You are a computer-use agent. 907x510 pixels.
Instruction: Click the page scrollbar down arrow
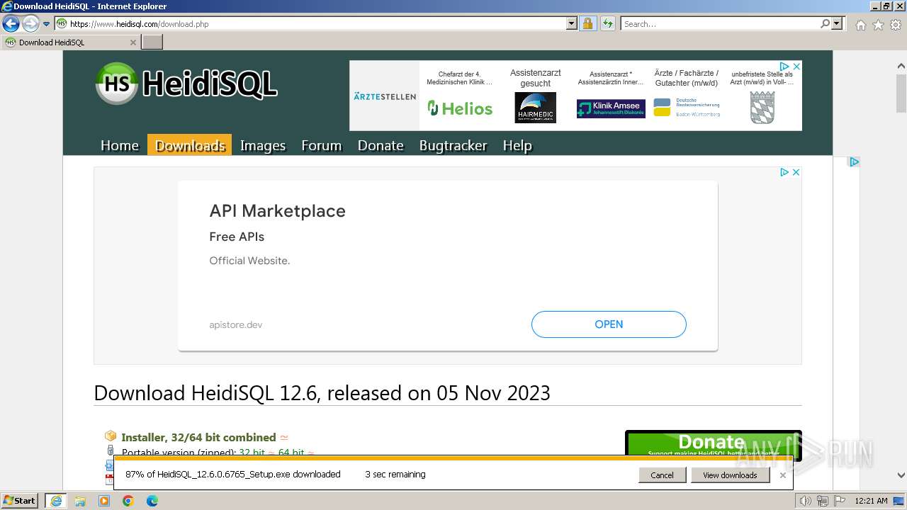tap(901, 475)
